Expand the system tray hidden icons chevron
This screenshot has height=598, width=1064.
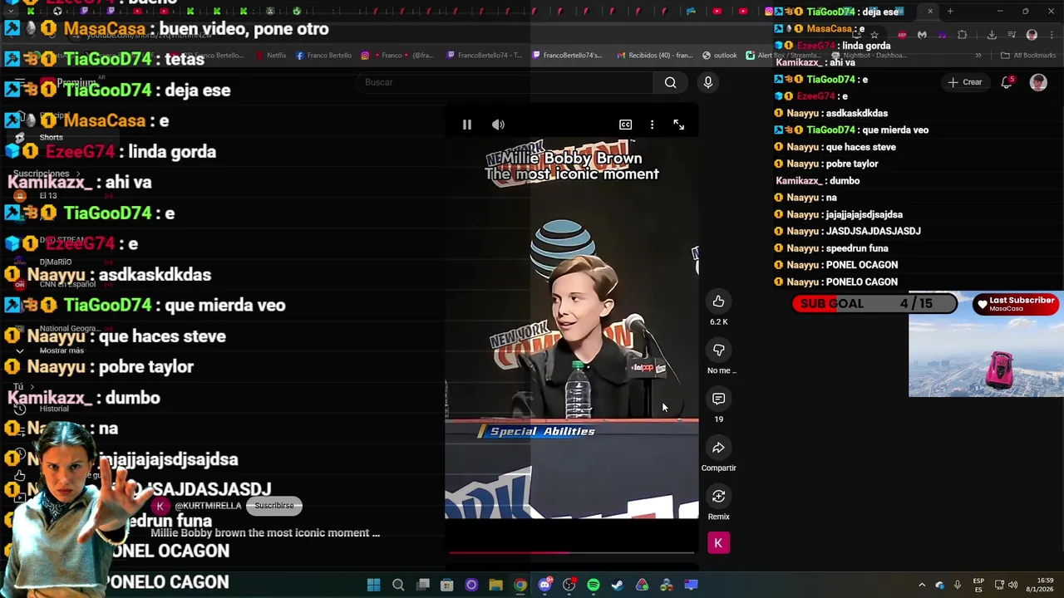point(921,585)
